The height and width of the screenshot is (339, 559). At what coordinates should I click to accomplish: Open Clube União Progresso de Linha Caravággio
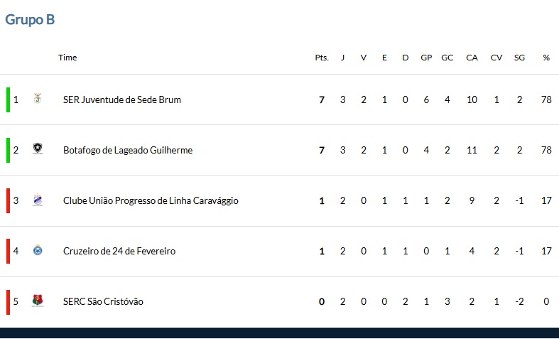click(151, 200)
